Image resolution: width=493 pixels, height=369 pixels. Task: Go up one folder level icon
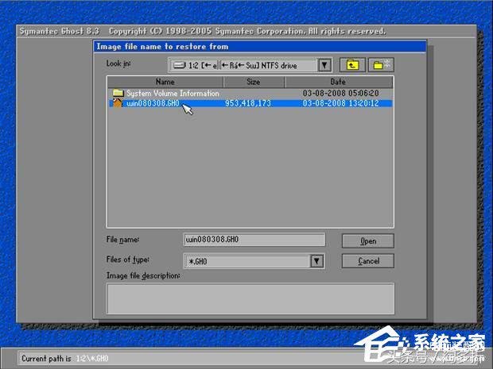(352, 65)
